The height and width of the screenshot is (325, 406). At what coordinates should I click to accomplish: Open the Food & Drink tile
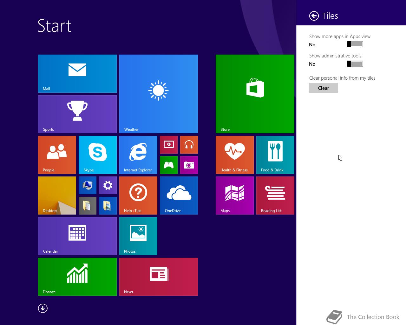click(275, 155)
